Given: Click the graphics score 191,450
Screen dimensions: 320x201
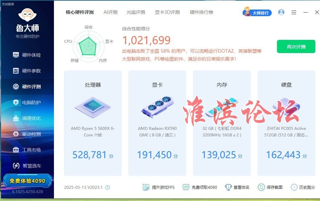Looking at the screenshot, I should 154,155.
